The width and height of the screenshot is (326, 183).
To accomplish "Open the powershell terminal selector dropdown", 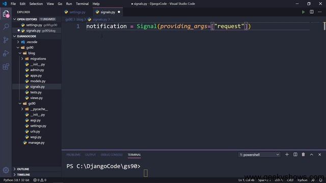I will (x=259, y=155).
